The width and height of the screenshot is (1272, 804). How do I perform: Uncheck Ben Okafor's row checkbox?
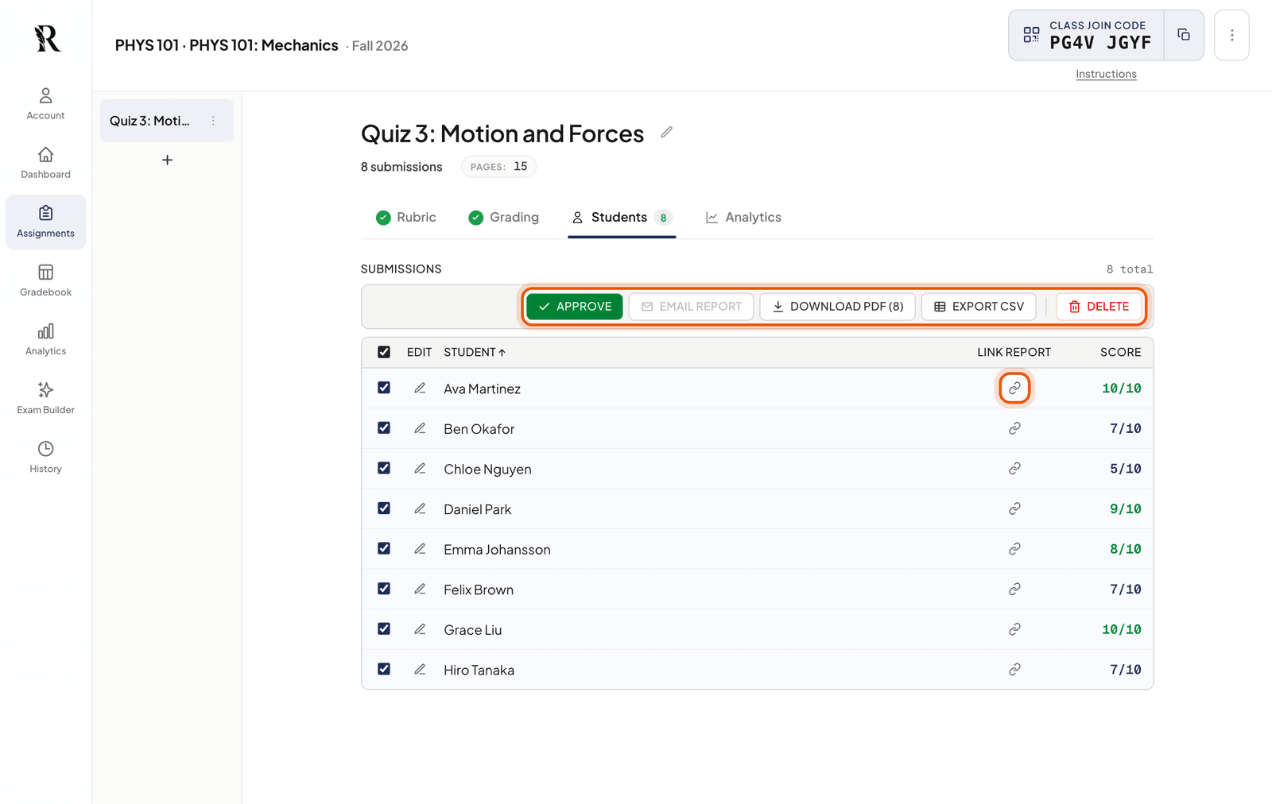pyautogui.click(x=384, y=428)
